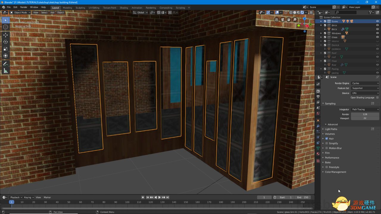381x214 pixels.
Task: Expand the Light Paths panel
Action: coord(331,129)
